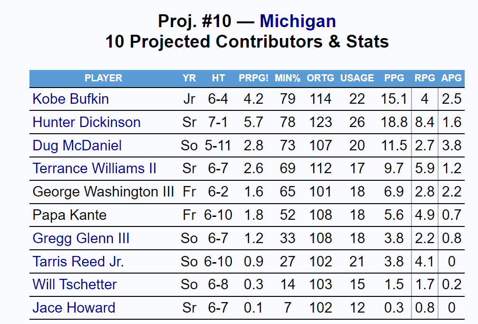Click the PRPG! column header

click(253, 79)
